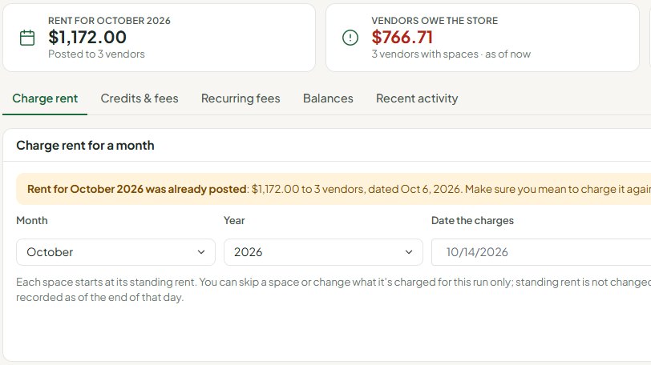
Task: Open the Year dropdown showing 2026
Action: [323, 252]
